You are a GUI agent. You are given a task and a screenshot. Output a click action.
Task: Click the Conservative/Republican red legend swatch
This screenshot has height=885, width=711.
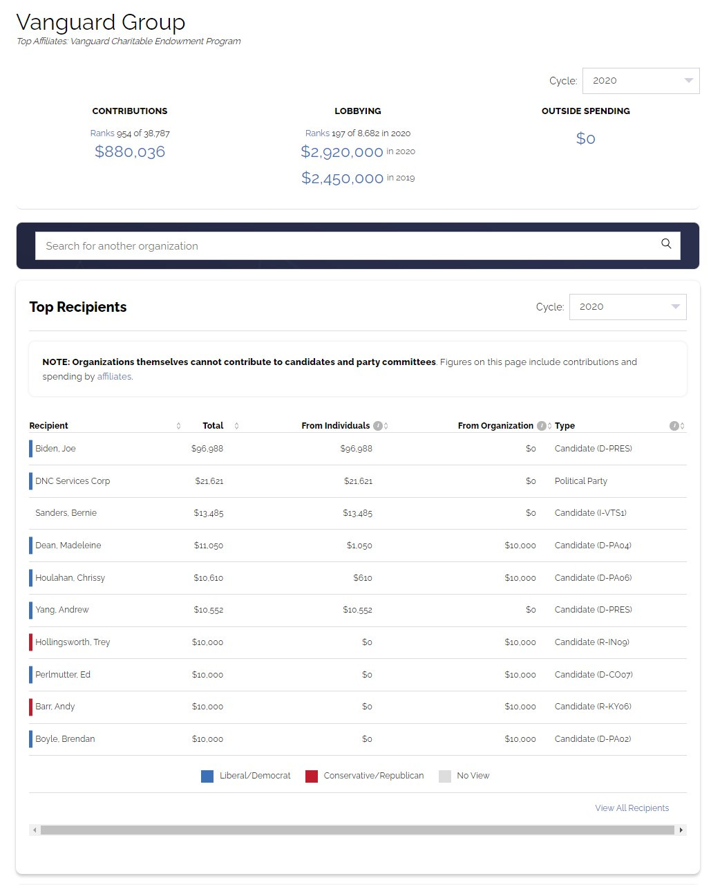tap(312, 776)
